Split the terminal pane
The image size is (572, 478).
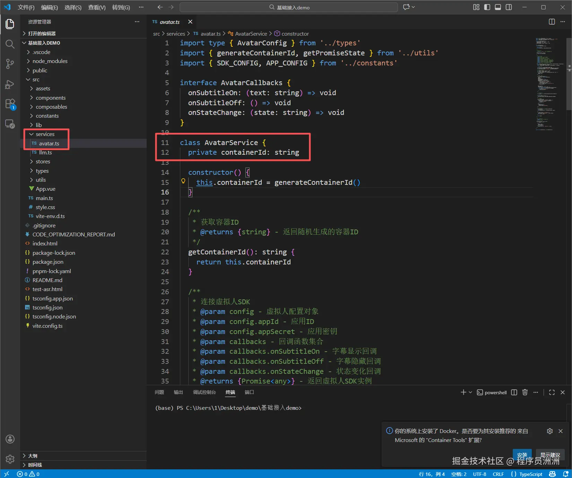(514, 392)
